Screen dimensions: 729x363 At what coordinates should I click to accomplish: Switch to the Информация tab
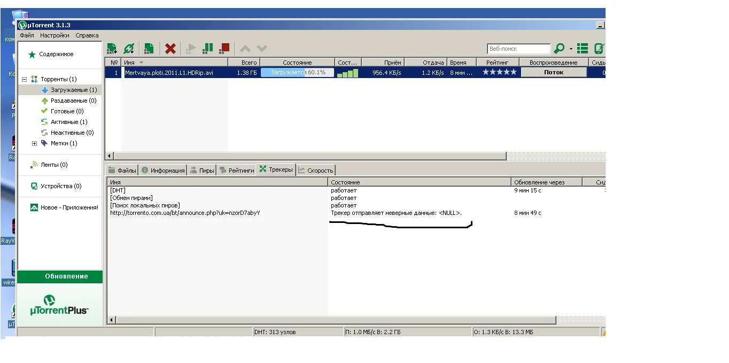pyautogui.click(x=162, y=171)
